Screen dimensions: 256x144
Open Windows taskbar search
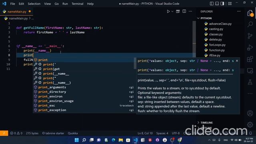[x=84, y=140]
